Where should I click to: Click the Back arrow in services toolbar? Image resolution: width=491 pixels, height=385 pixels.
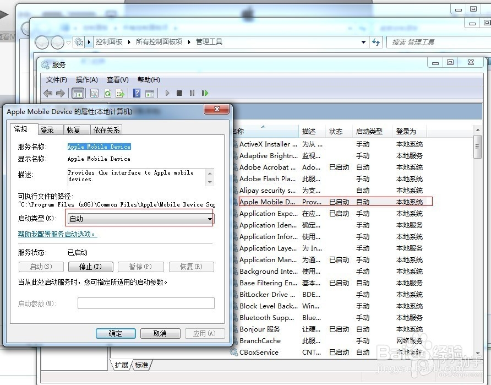point(48,94)
